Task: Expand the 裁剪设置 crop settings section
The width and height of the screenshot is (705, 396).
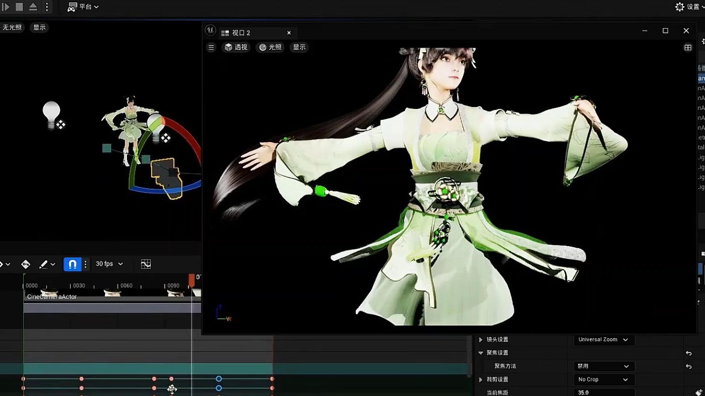Action: coord(481,380)
